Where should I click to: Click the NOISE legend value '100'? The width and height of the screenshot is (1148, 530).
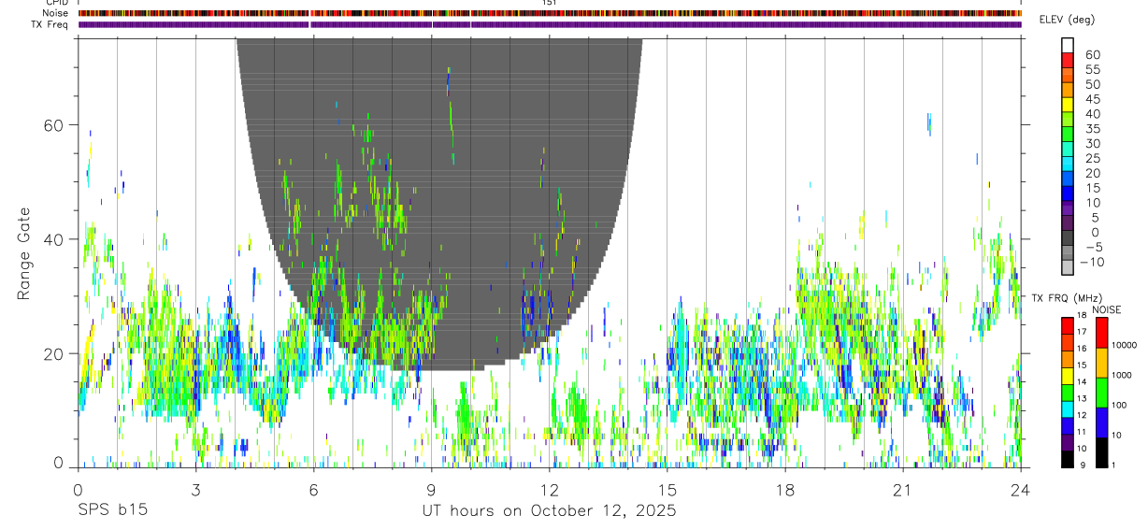1119,405
